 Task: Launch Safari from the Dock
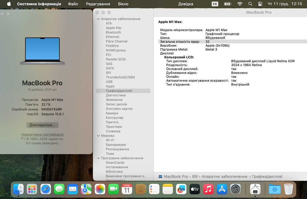(46, 189)
